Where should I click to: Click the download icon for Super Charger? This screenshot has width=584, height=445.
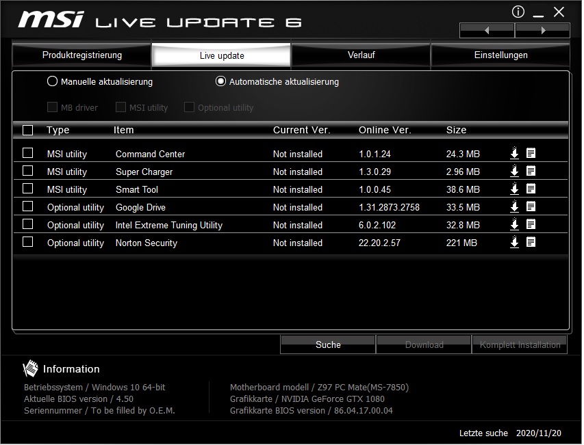[515, 172]
